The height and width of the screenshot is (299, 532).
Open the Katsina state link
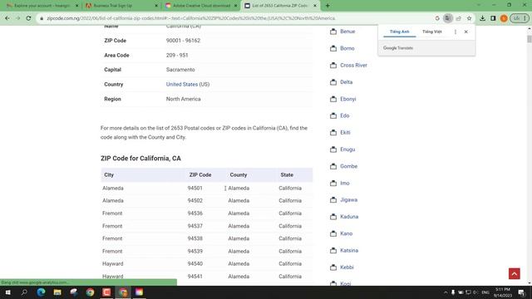[349, 251]
